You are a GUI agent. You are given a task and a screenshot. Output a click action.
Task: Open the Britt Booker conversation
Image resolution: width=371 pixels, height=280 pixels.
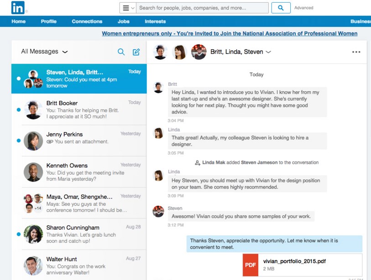point(79,109)
